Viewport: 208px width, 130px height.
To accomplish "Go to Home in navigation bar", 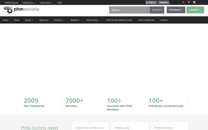I will click(x=5, y=20).
